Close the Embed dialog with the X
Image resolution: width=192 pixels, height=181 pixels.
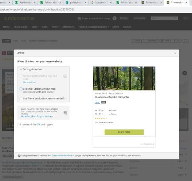175,53
